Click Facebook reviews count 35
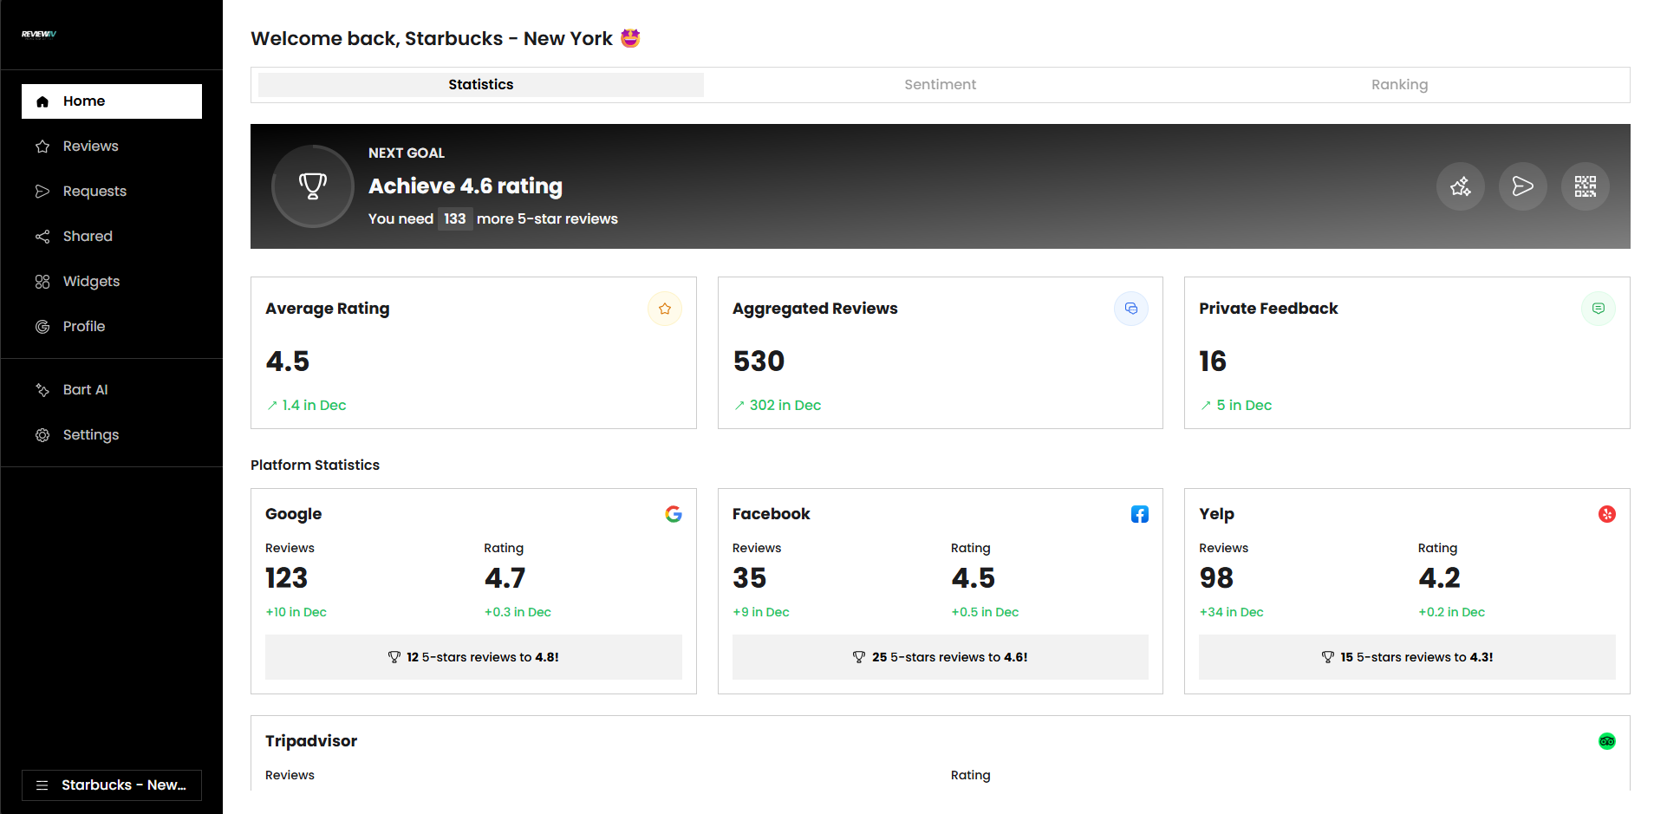This screenshot has width=1654, height=814. click(750, 578)
